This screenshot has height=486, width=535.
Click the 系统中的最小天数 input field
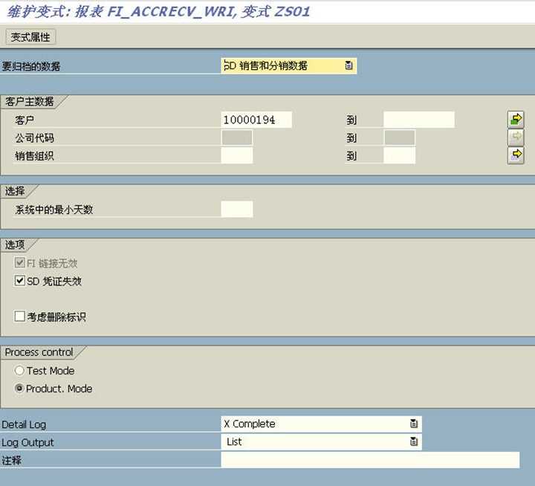[237, 210]
